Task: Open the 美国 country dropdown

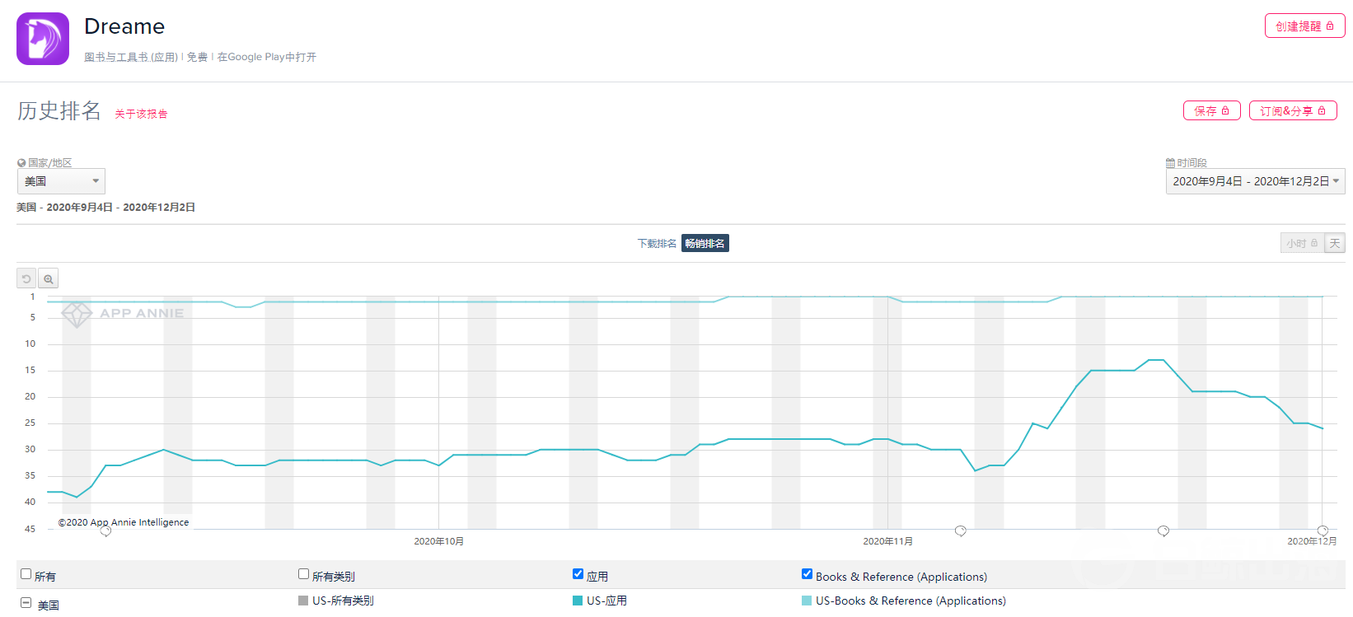Action: [61, 181]
